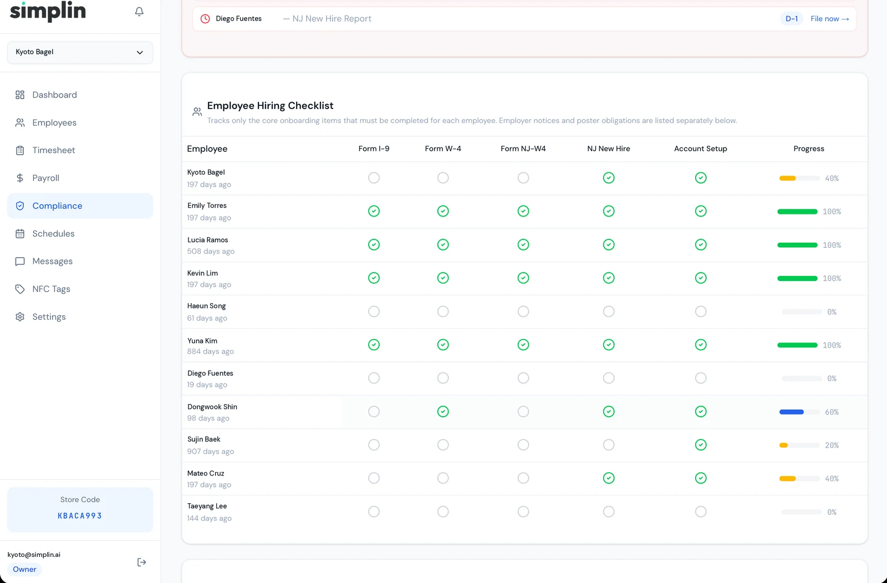
Task: Select Compliance in sidebar
Action: (80, 206)
